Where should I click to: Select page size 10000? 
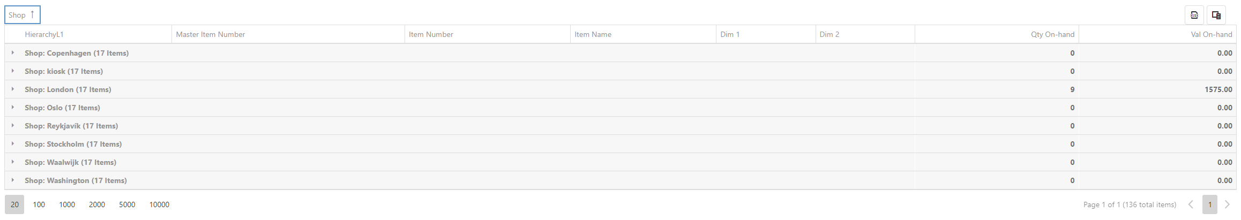tap(159, 204)
